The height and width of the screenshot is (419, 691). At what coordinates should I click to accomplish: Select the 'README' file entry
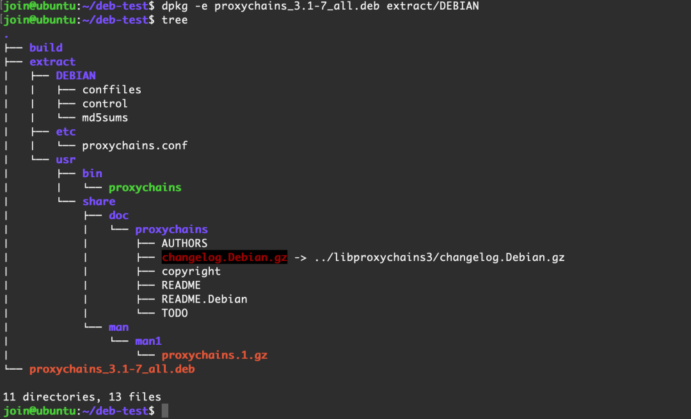point(181,285)
